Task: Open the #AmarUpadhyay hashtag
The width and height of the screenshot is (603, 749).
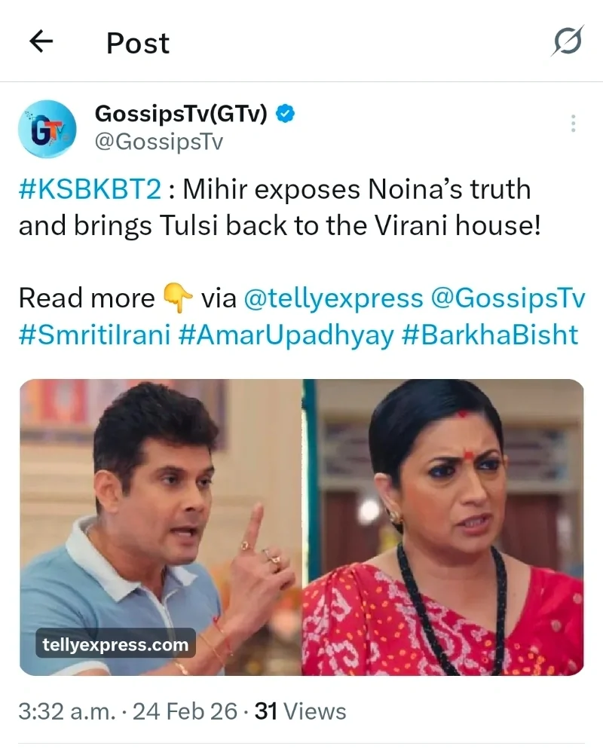Action: (x=286, y=335)
